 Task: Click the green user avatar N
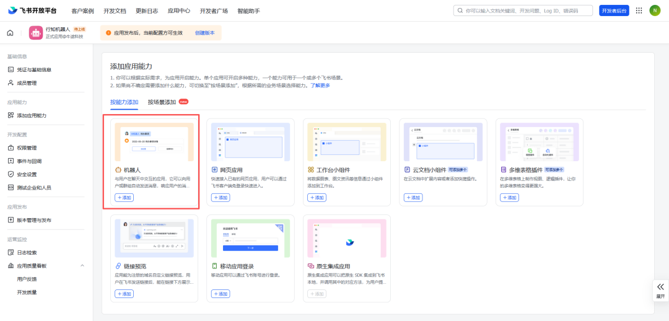point(655,11)
